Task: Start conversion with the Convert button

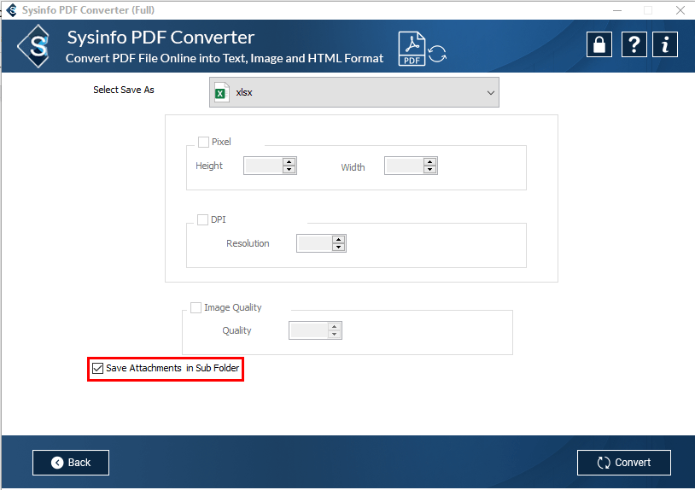Action: coord(623,463)
